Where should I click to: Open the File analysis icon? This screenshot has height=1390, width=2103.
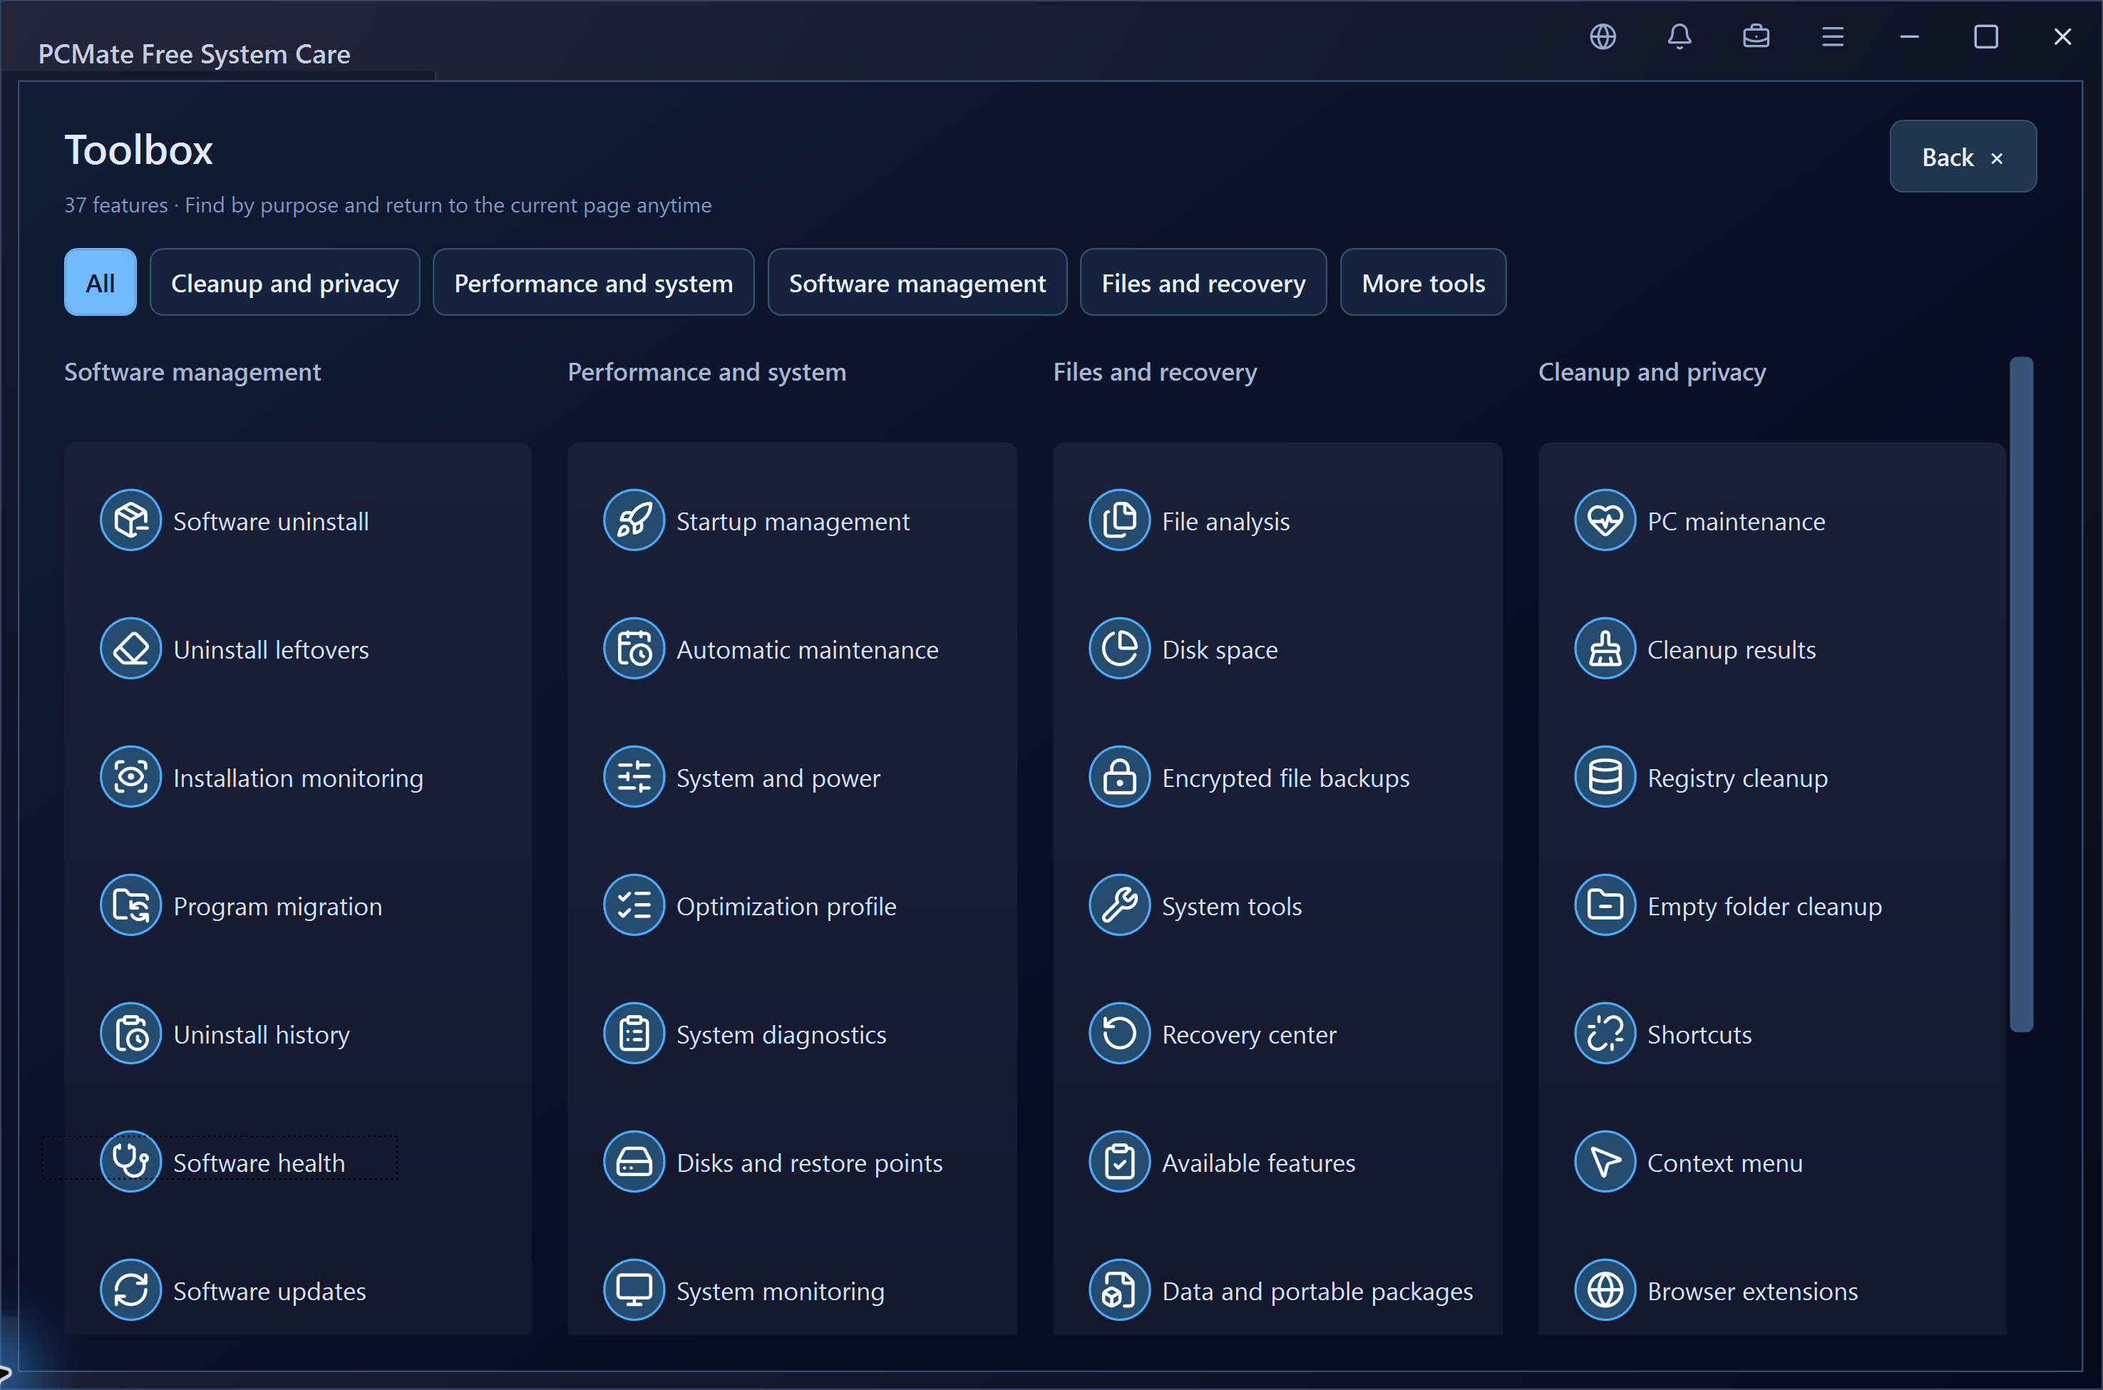(x=1120, y=520)
